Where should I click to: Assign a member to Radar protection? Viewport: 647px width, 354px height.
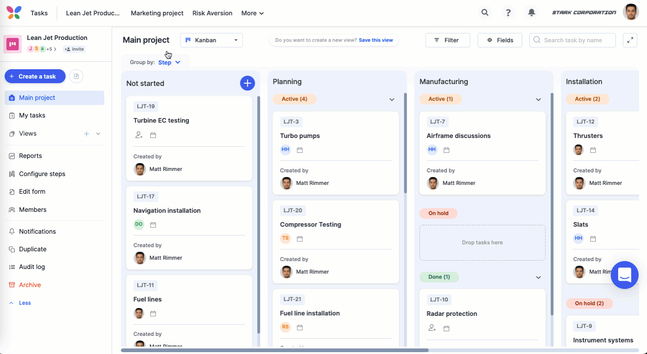(432, 328)
